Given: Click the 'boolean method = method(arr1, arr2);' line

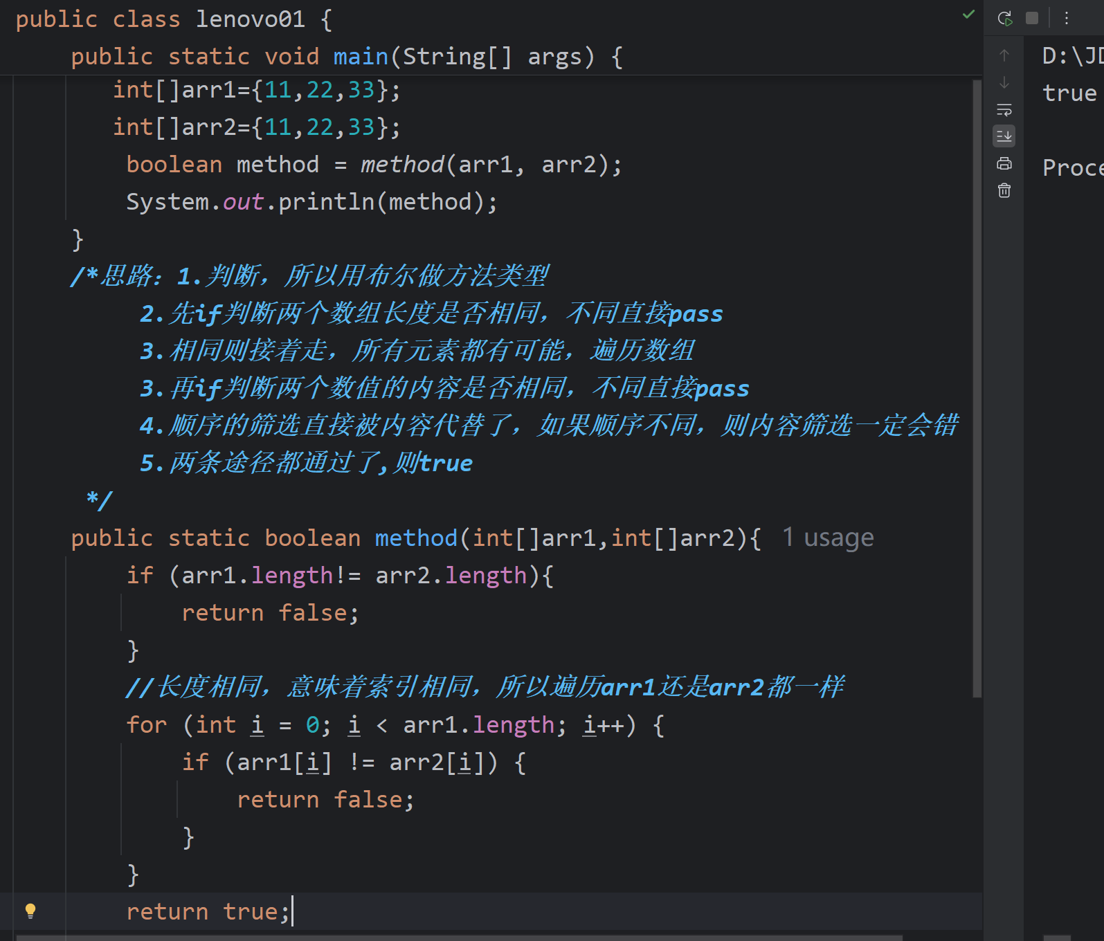Looking at the screenshot, I should 374,164.
